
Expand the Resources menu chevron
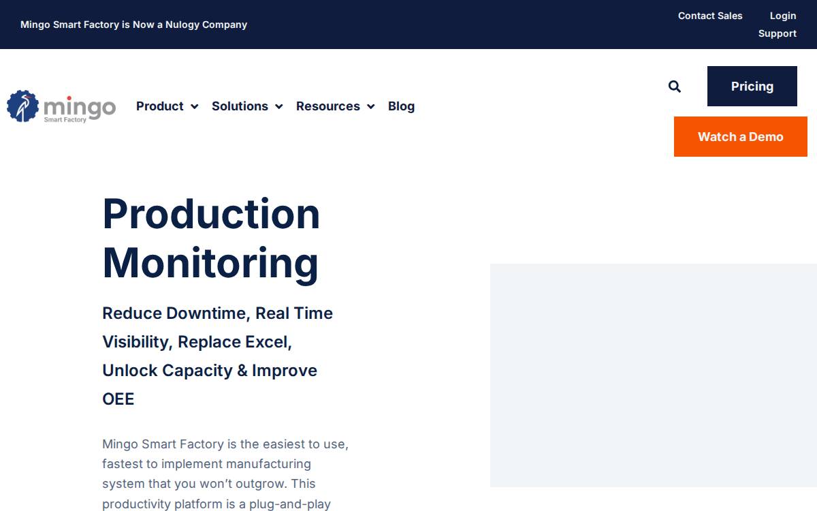370,106
